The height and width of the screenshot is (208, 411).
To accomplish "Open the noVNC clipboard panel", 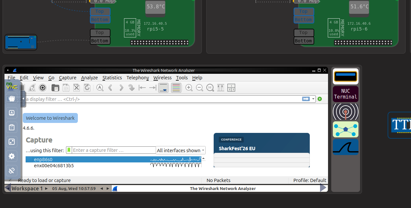I will [x=12, y=127].
